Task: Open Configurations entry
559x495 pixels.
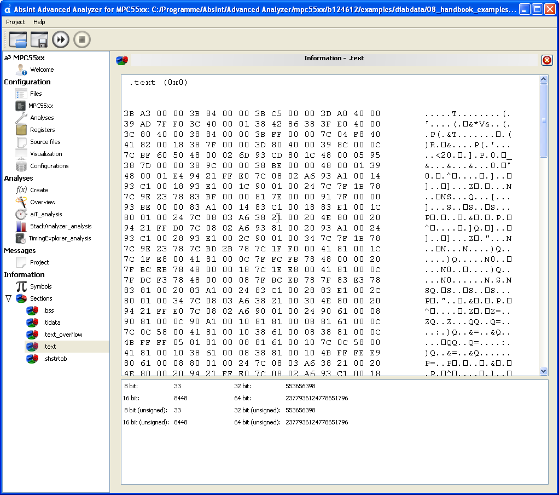Action: (x=49, y=166)
